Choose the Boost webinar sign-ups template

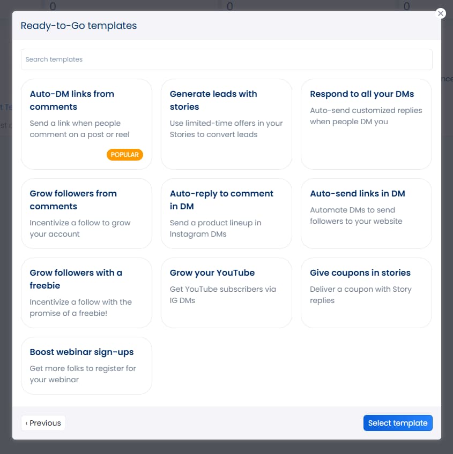click(x=86, y=366)
